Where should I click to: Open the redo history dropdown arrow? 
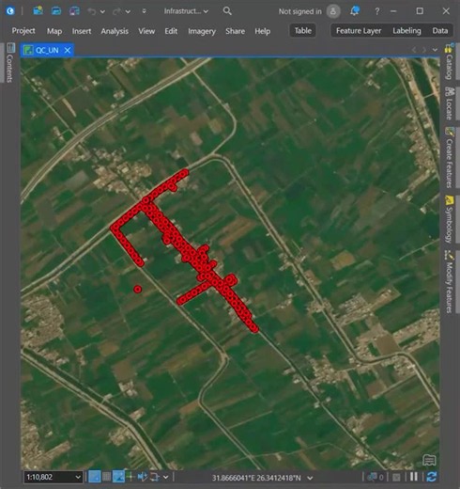pyautogui.click(x=128, y=11)
